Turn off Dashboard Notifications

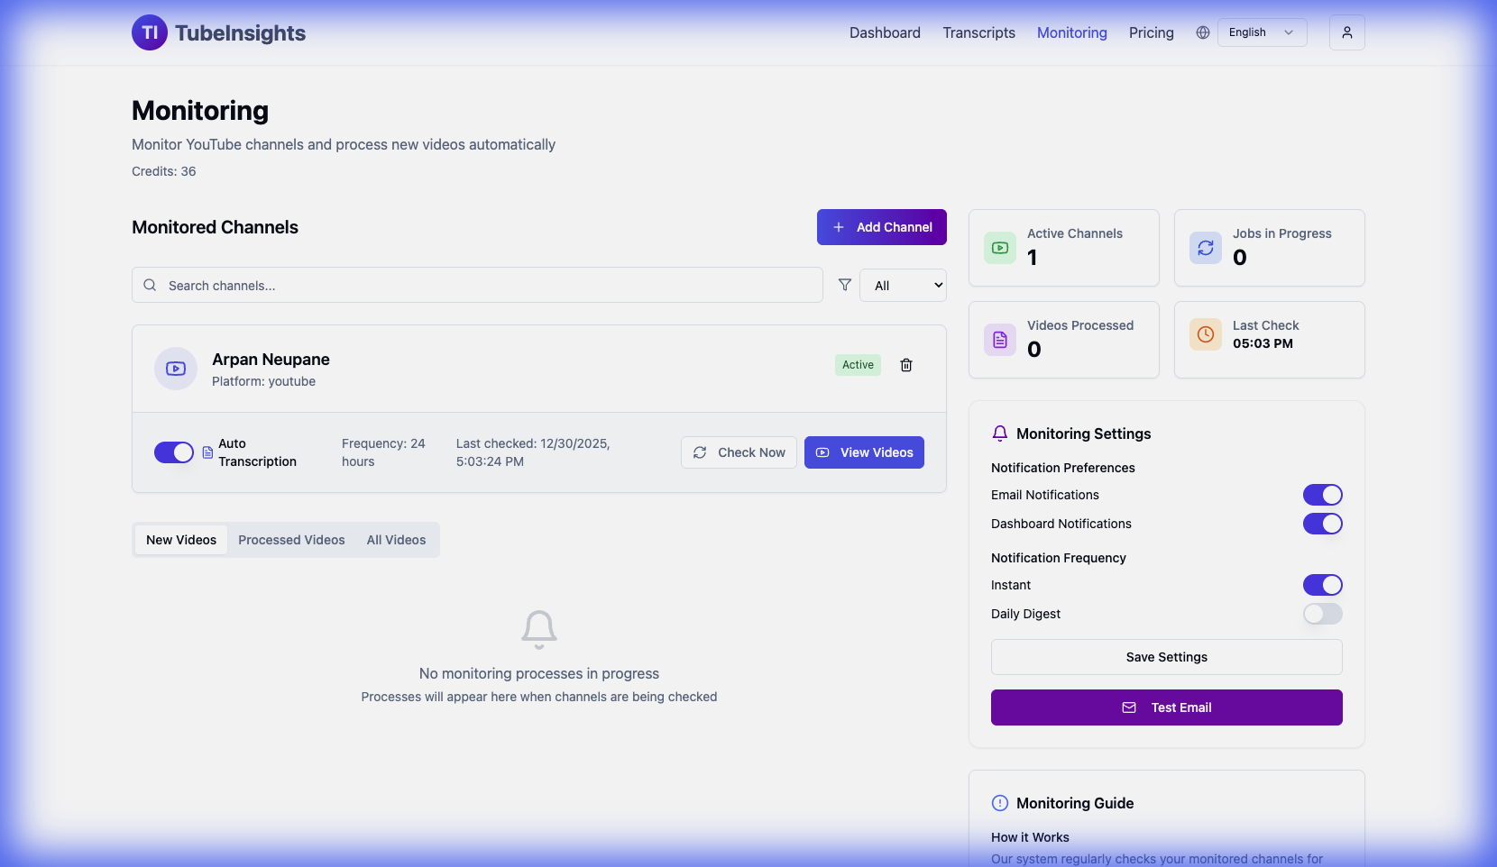click(x=1322, y=524)
